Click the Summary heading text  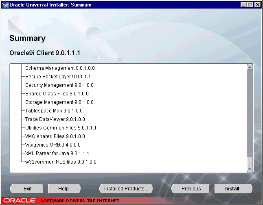click(x=28, y=38)
